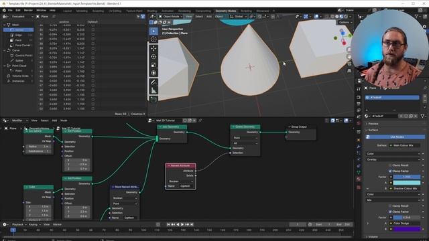Select the Cursor tool in viewport toolbar

coord(154,39)
